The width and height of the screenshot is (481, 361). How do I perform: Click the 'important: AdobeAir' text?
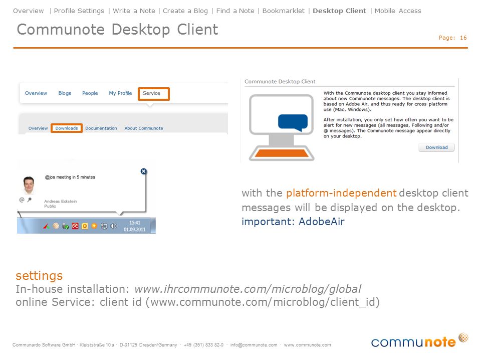(x=293, y=222)
